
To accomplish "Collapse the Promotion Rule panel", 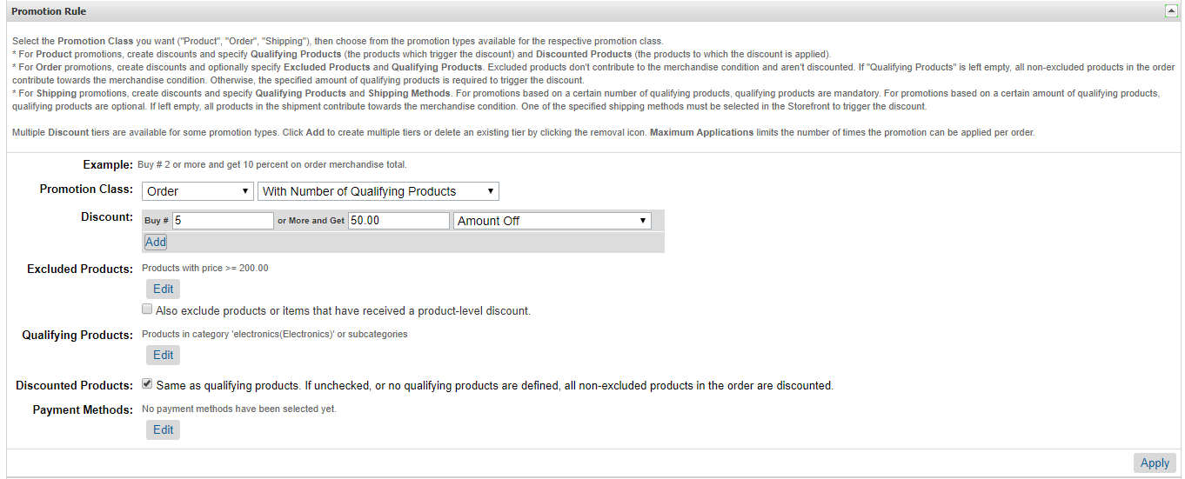I will (1170, 11).
